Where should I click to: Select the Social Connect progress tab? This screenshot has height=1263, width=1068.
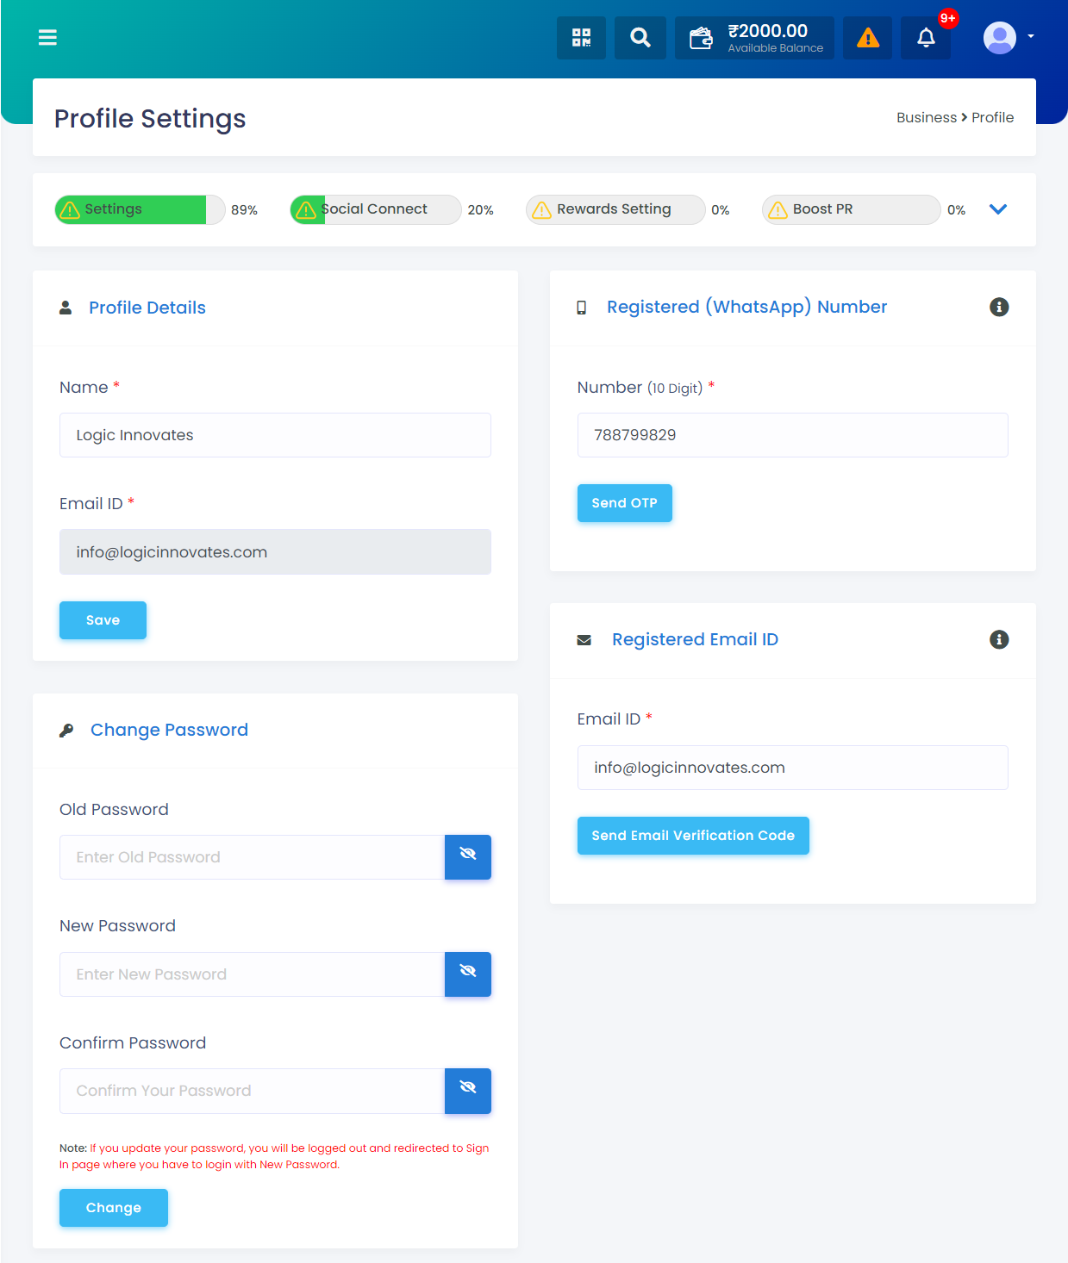[x=376, y=209]
